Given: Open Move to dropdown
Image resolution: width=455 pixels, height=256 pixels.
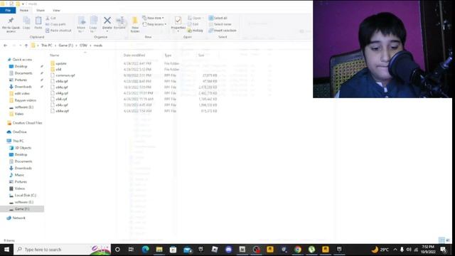Looking at the screenshot, I should tap(81, 24).
